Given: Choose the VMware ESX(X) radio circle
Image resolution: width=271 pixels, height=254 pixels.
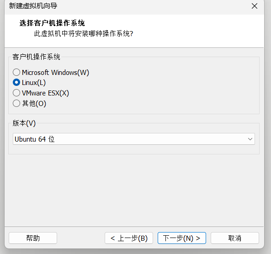Looking at the screenshot, I should coord(16,93).
